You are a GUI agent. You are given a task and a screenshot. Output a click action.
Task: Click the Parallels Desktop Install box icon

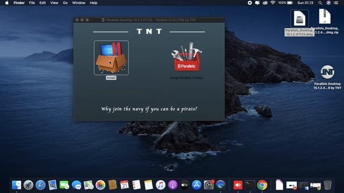[x=111, y=57]
